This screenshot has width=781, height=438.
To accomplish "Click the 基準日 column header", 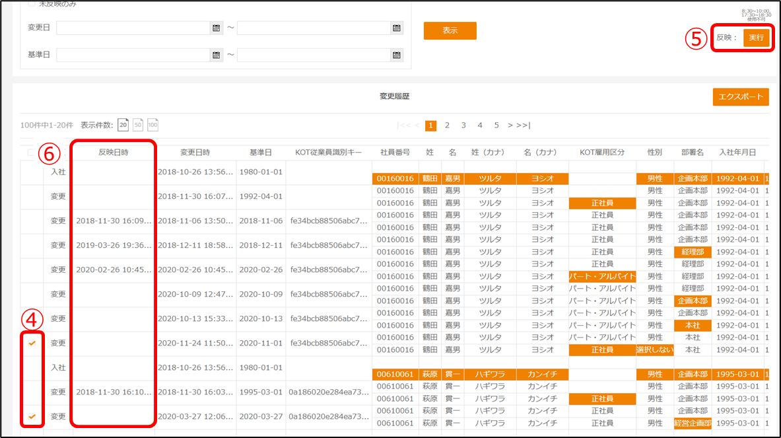I will (x=261, y=153).
